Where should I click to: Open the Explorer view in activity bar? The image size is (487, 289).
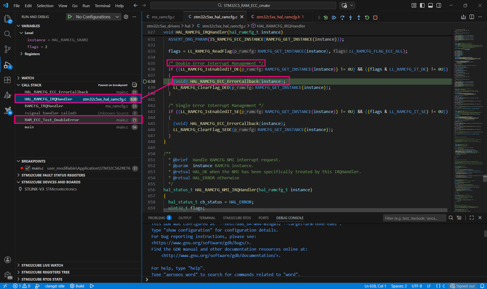tap(7, 19)
